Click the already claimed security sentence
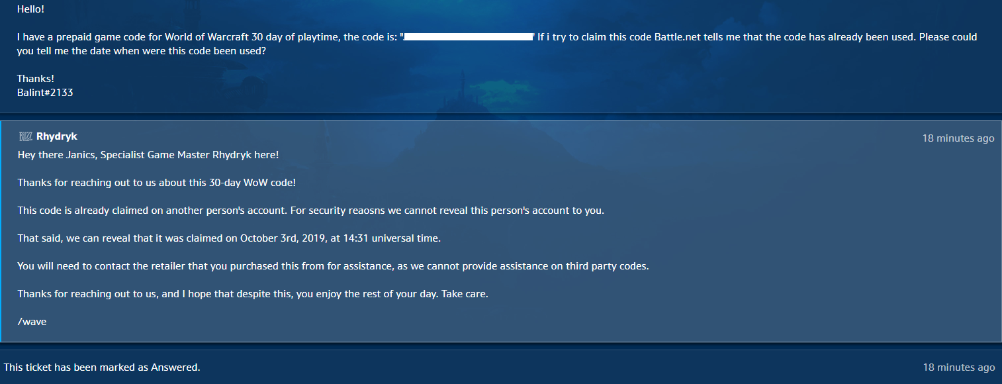Screen dimensions: 1002x384 (311, 211)
